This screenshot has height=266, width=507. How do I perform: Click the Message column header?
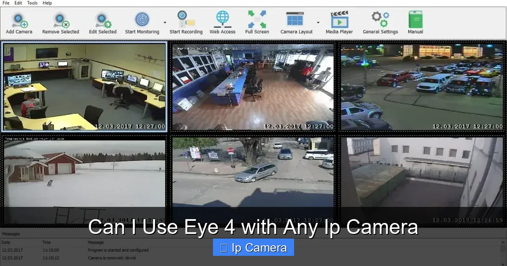click(x=95, y=242)
